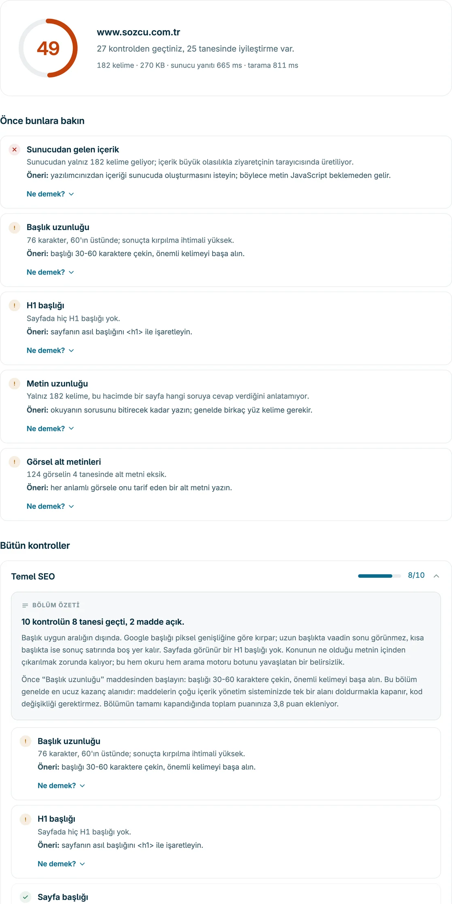Collapse the Temel SEO section chevron
This screenshot has height=904, width=452.
click(436, 576)
